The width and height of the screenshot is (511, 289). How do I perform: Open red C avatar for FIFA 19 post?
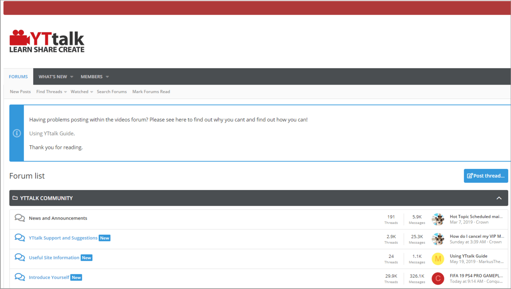point(438,279)
